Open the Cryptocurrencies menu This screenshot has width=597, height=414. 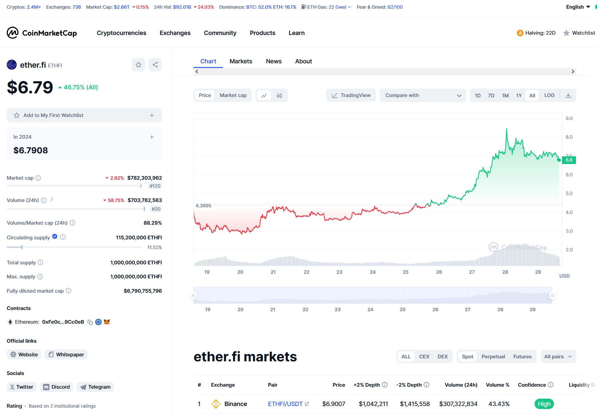[121, 33]
